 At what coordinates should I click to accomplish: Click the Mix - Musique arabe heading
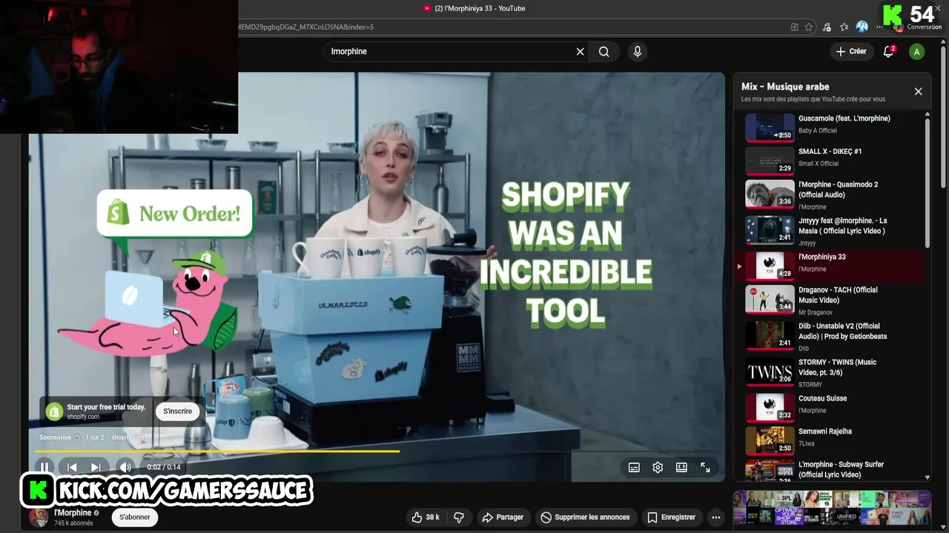(785, 87)
